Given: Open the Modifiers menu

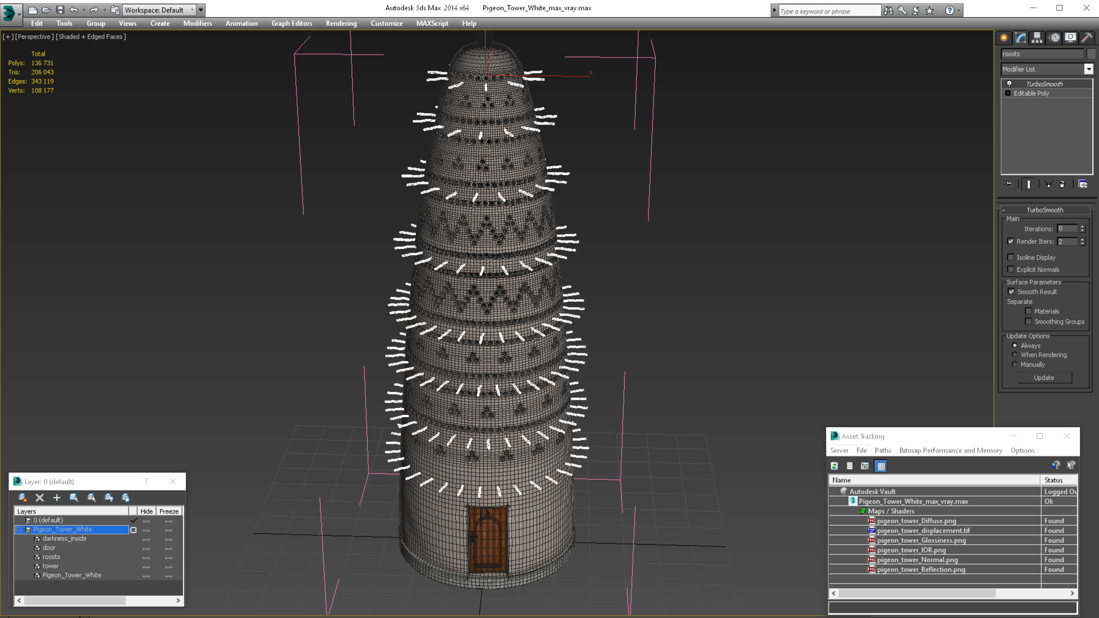Looking at the screenshot, I should pos(198,23).
